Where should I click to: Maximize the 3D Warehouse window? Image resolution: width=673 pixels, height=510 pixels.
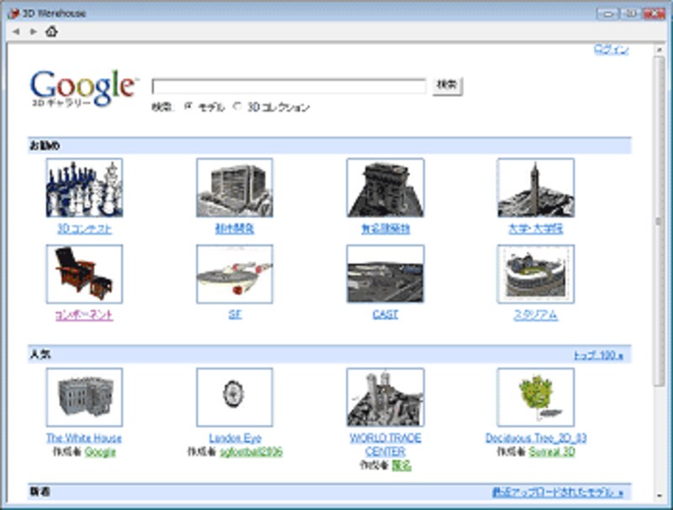click(x=630, y=13)
